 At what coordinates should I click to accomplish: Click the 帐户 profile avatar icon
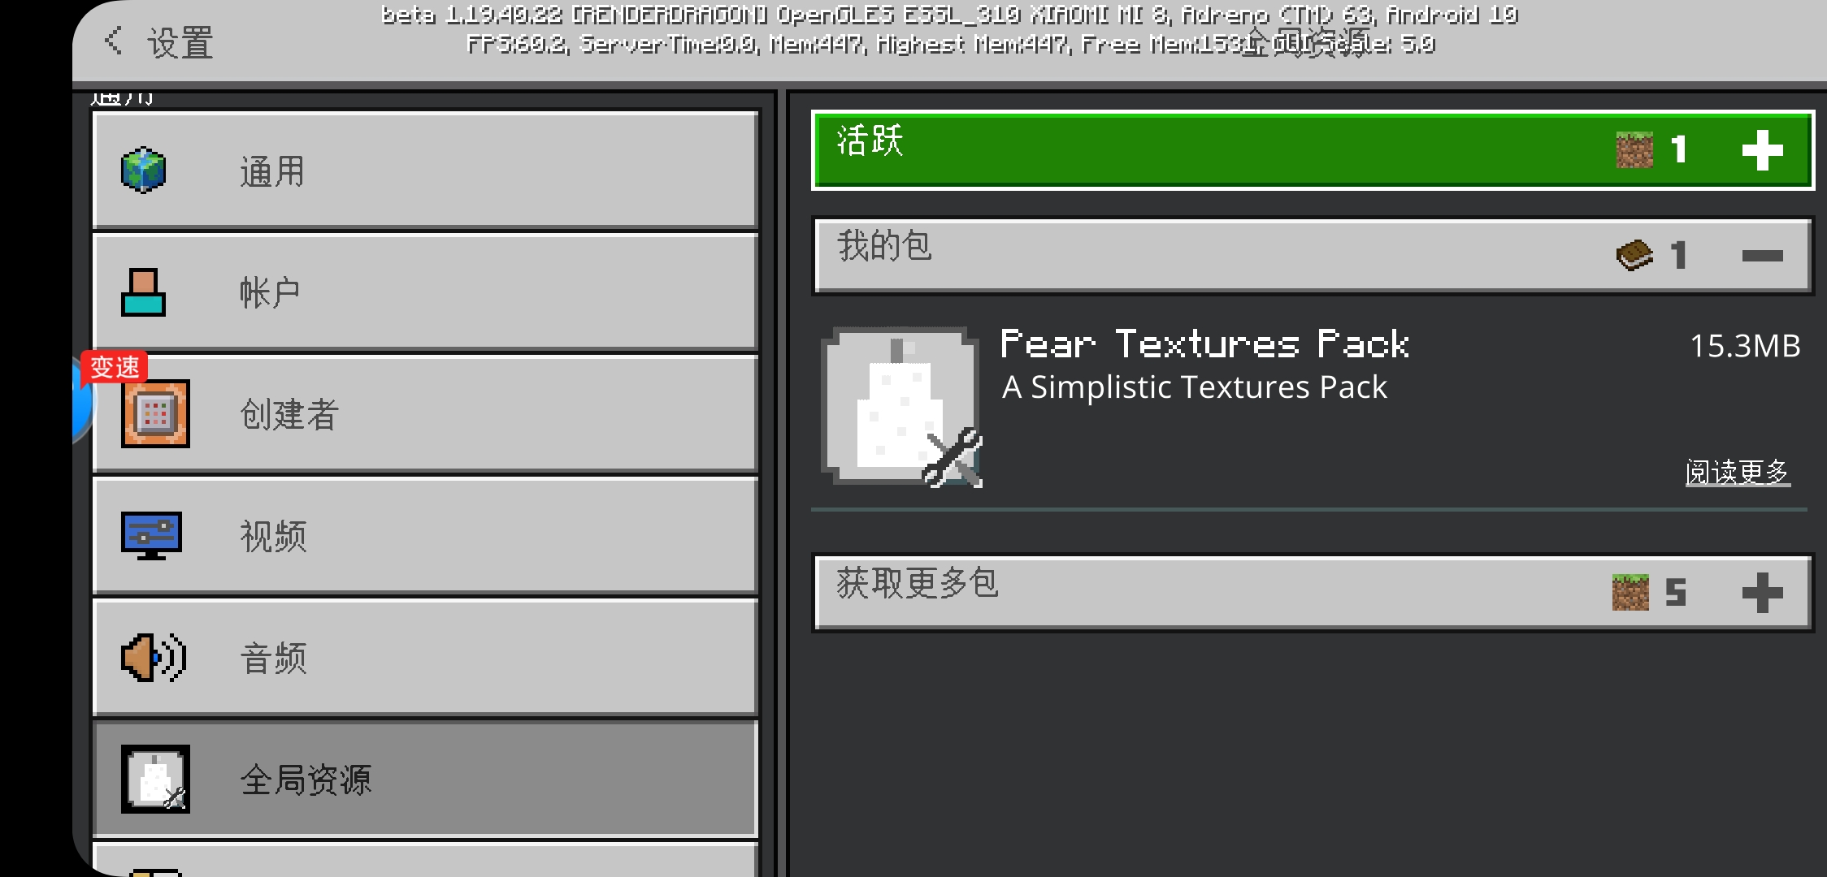143,292
